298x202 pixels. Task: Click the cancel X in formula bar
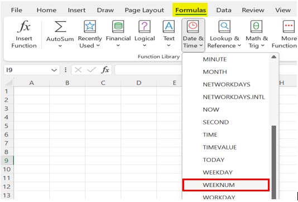78,70
